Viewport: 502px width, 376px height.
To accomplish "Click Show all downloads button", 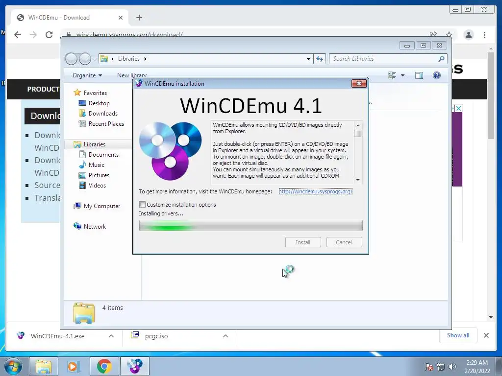I will pyautogui.click(x=458, y=335).
